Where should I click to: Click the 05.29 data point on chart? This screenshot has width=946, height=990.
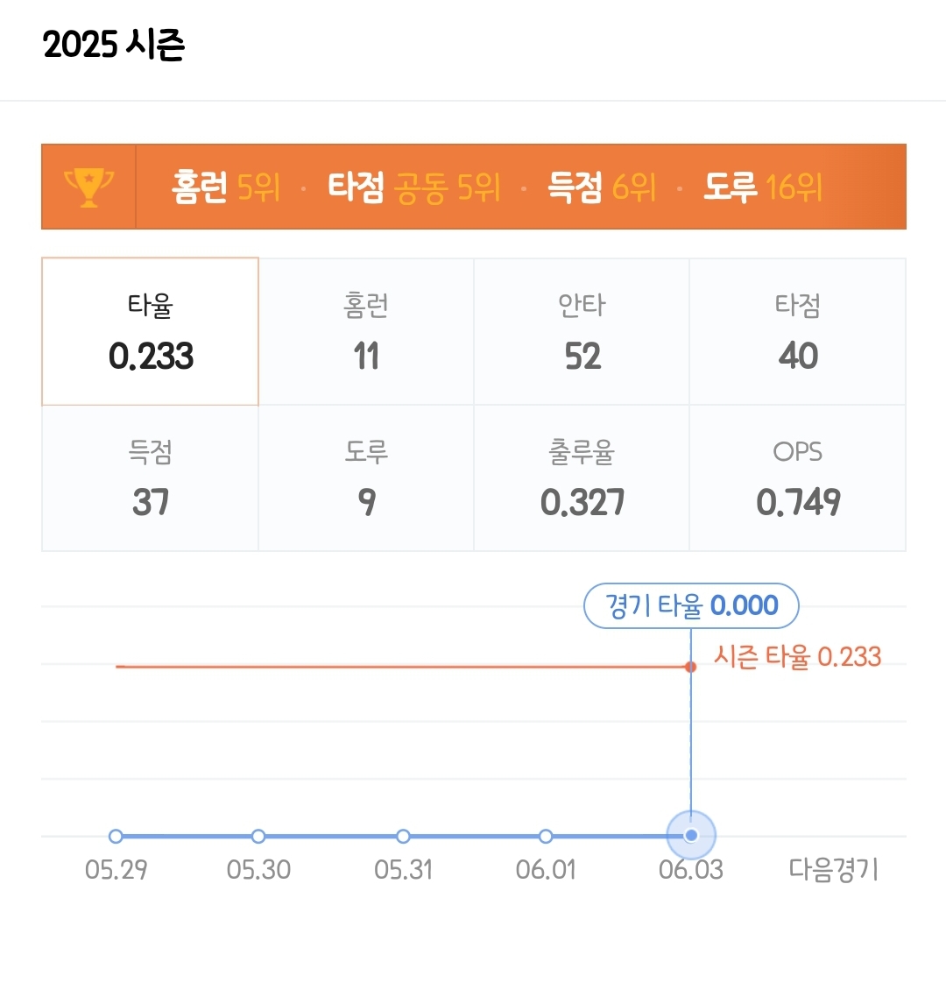(x=116, y=836)
